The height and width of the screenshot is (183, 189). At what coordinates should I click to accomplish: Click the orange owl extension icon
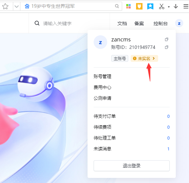point(139,6)
